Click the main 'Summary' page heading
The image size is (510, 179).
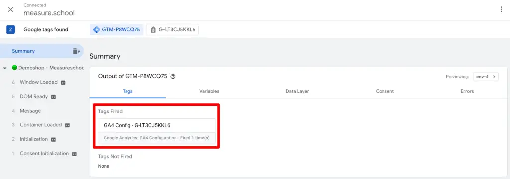click(105, 56)
